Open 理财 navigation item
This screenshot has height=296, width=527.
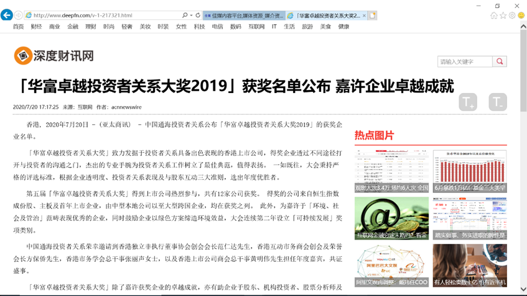[x=91, y=27]
